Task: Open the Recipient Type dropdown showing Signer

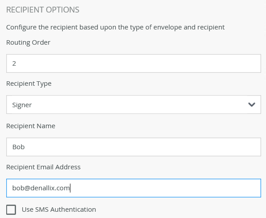Action: pos(134,105)
